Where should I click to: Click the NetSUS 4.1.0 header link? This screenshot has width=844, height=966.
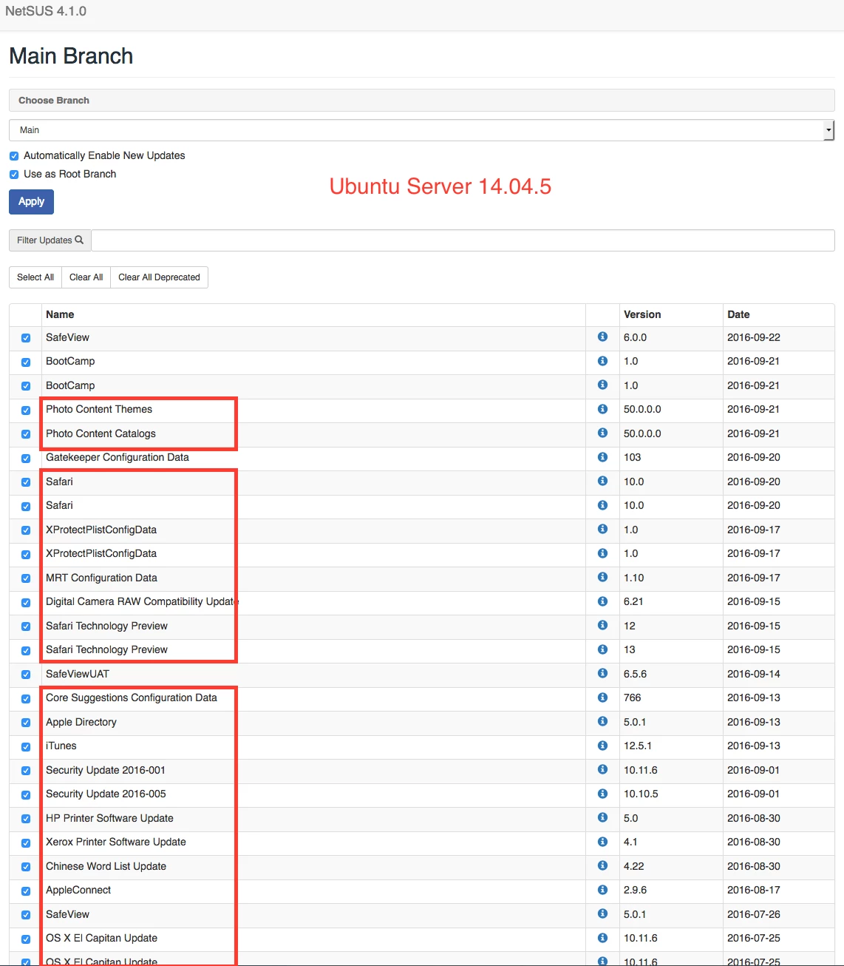pos(46,11)
